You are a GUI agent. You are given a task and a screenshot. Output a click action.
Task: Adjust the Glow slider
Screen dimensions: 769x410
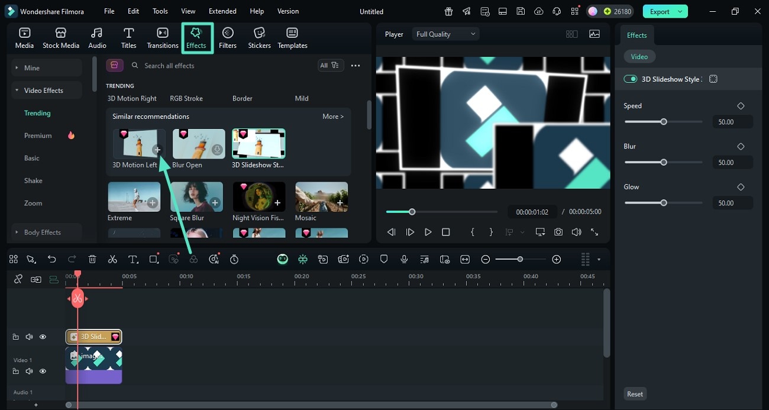pyautogui.click(x=664, y=203)
